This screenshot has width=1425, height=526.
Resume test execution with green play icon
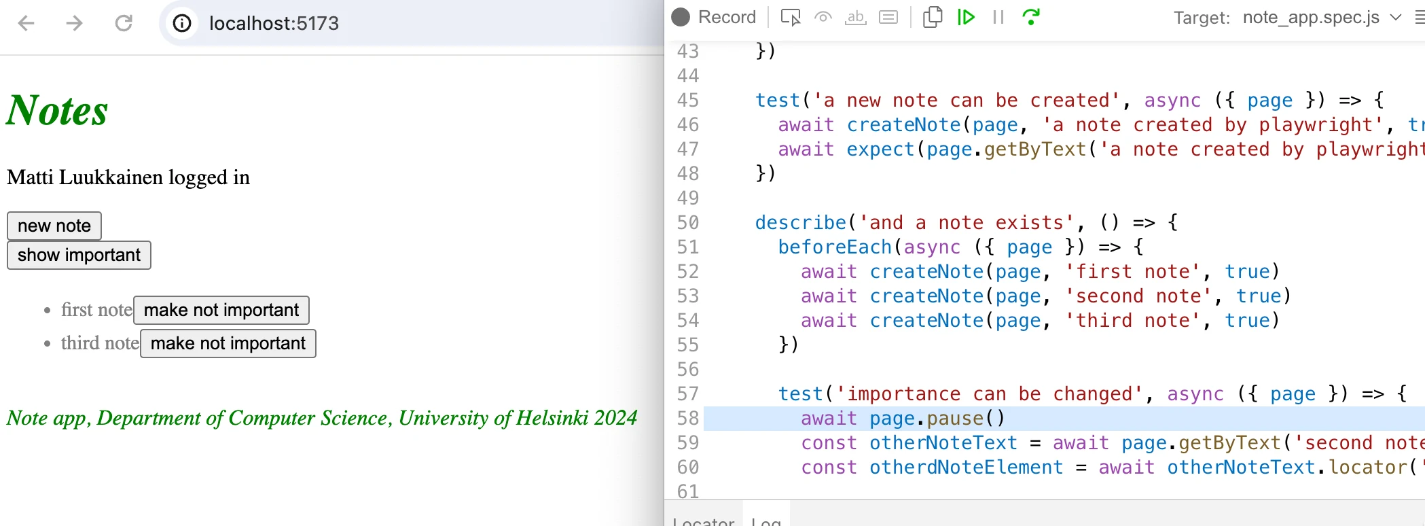point(966,17)
